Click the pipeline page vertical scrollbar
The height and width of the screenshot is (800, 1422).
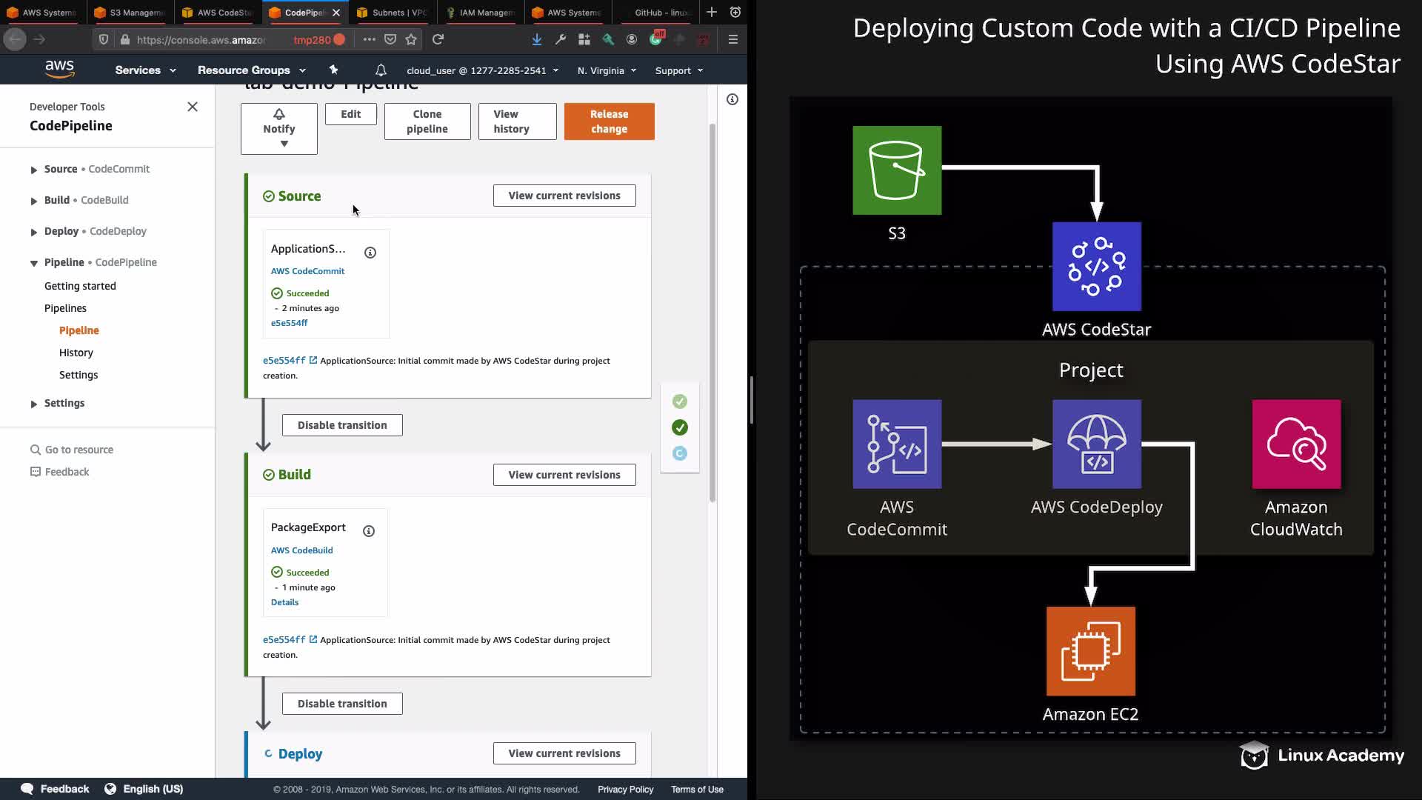pyautogui.click(x=712, y=311)
